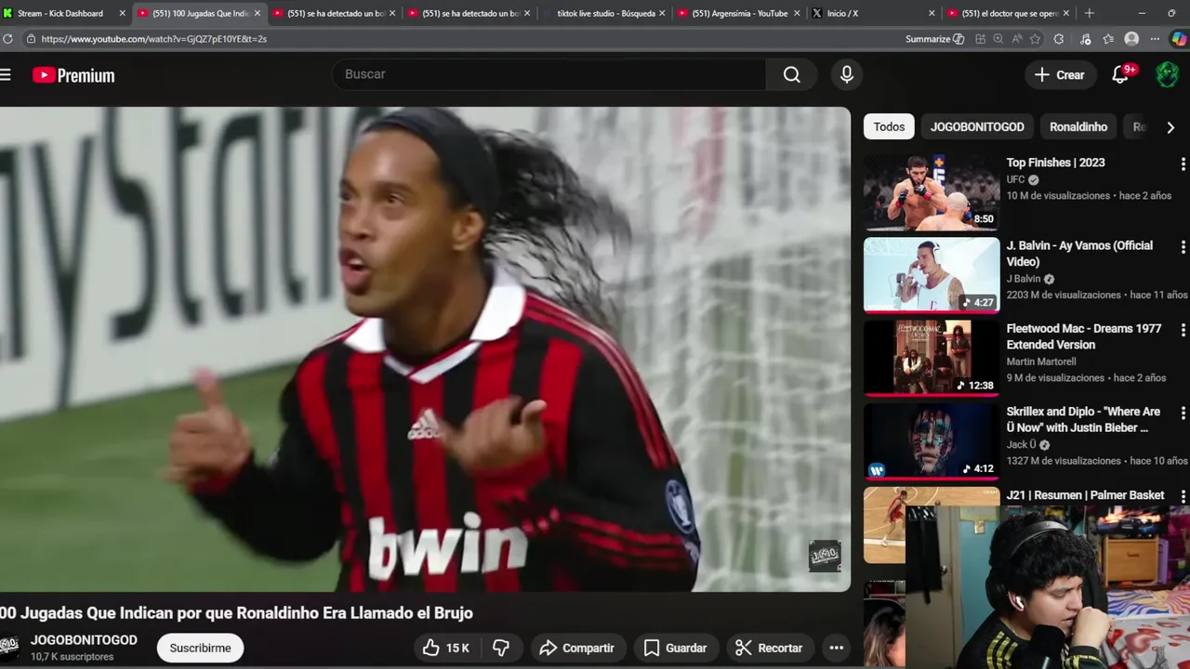Open Skrillex and Diplo Where Are Ü Now thumbnail
Image resolution: width=1190 pixels, height=669 pixels.
coord(932,440)
